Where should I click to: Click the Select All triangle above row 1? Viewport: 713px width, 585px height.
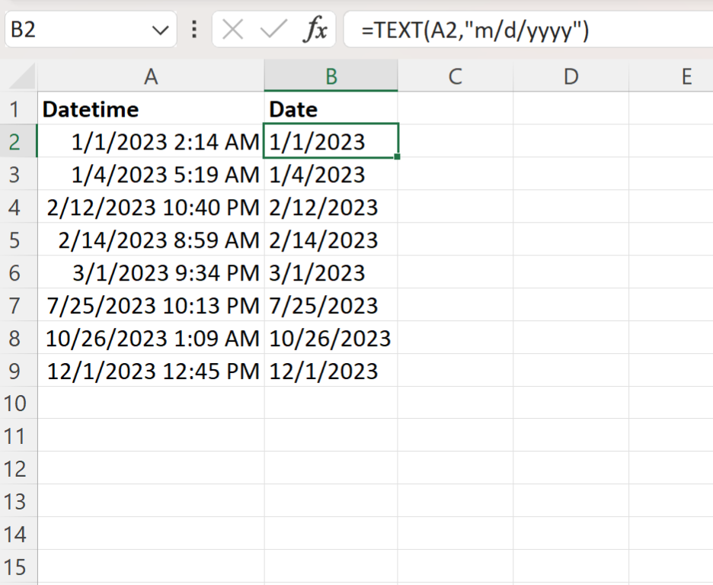[x=19, y=77]
